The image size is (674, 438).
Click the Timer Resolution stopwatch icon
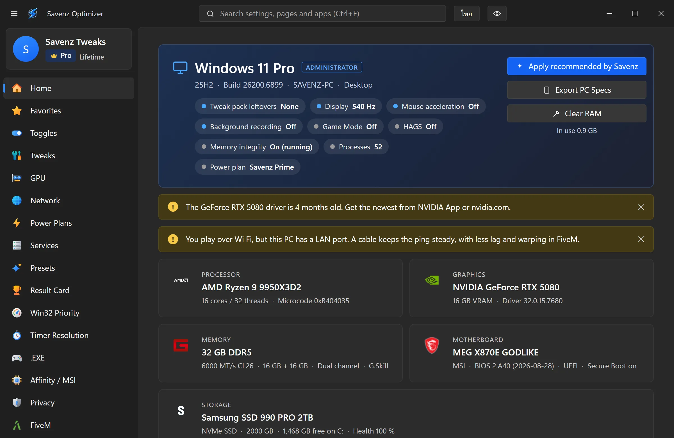point(17,335)
